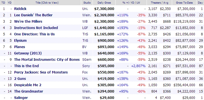
Task: Open Lee Daniels' The Butler link
Action: pyautogui.click(x=33, y=15)
